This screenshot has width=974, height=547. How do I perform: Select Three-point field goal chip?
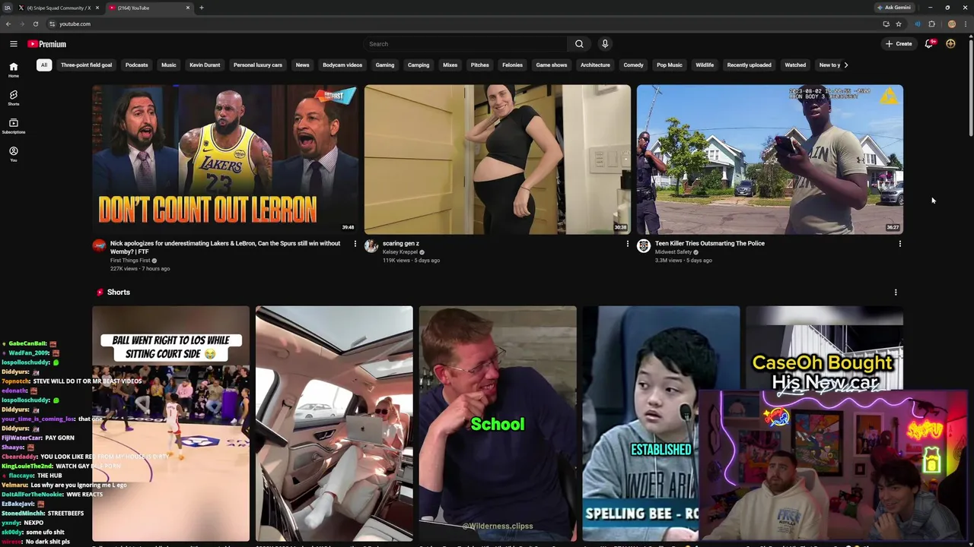(86, 65)
